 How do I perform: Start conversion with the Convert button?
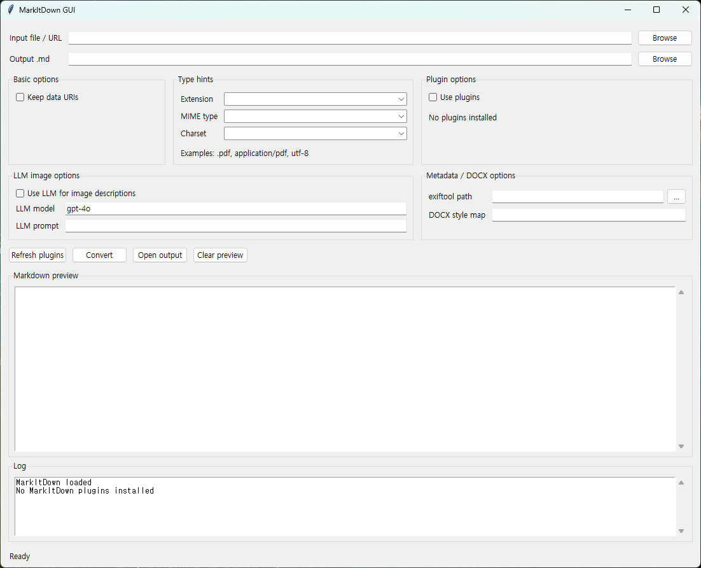point(99,255)
